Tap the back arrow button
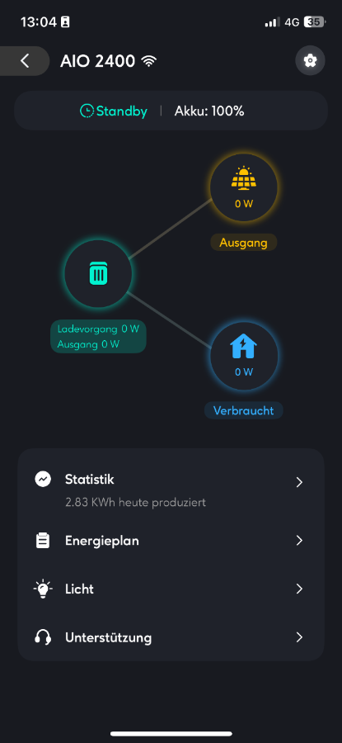Image resolution: width=342 pixels, height=743 pixels. (25, 60)
